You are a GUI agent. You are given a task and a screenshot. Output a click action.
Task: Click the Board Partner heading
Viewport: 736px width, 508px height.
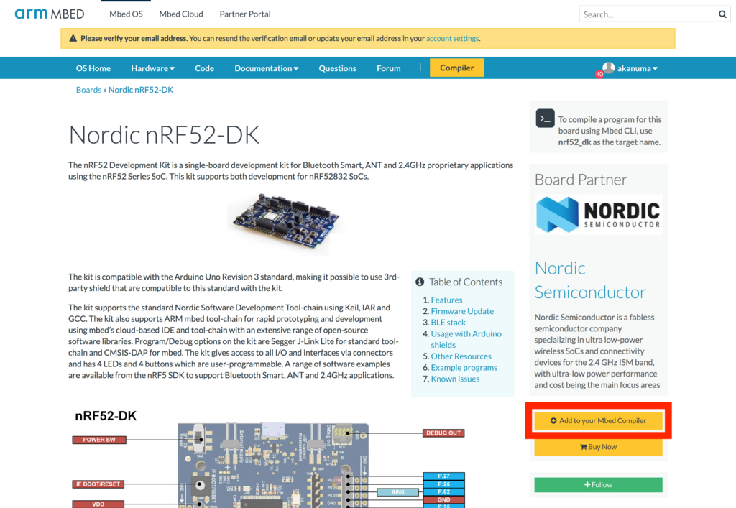581,180
